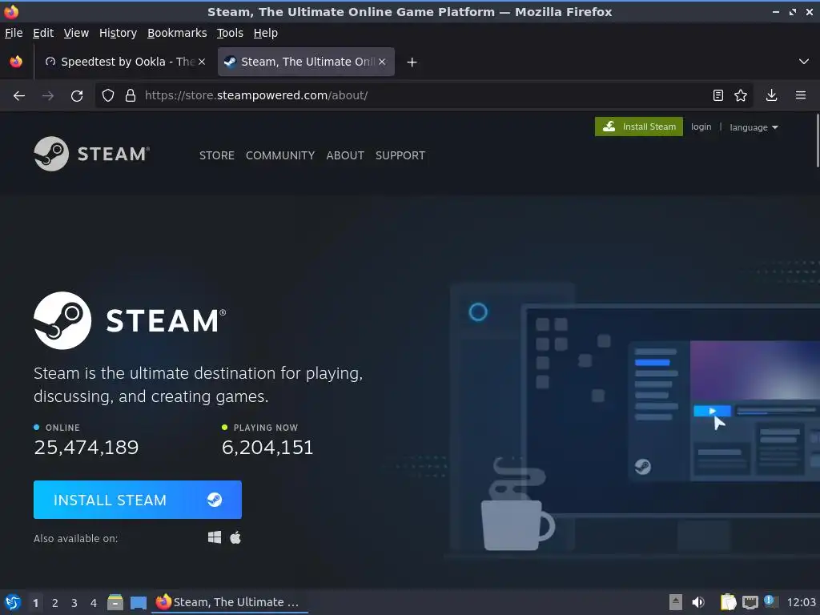View site security via the padlock icon

(131, 96)
